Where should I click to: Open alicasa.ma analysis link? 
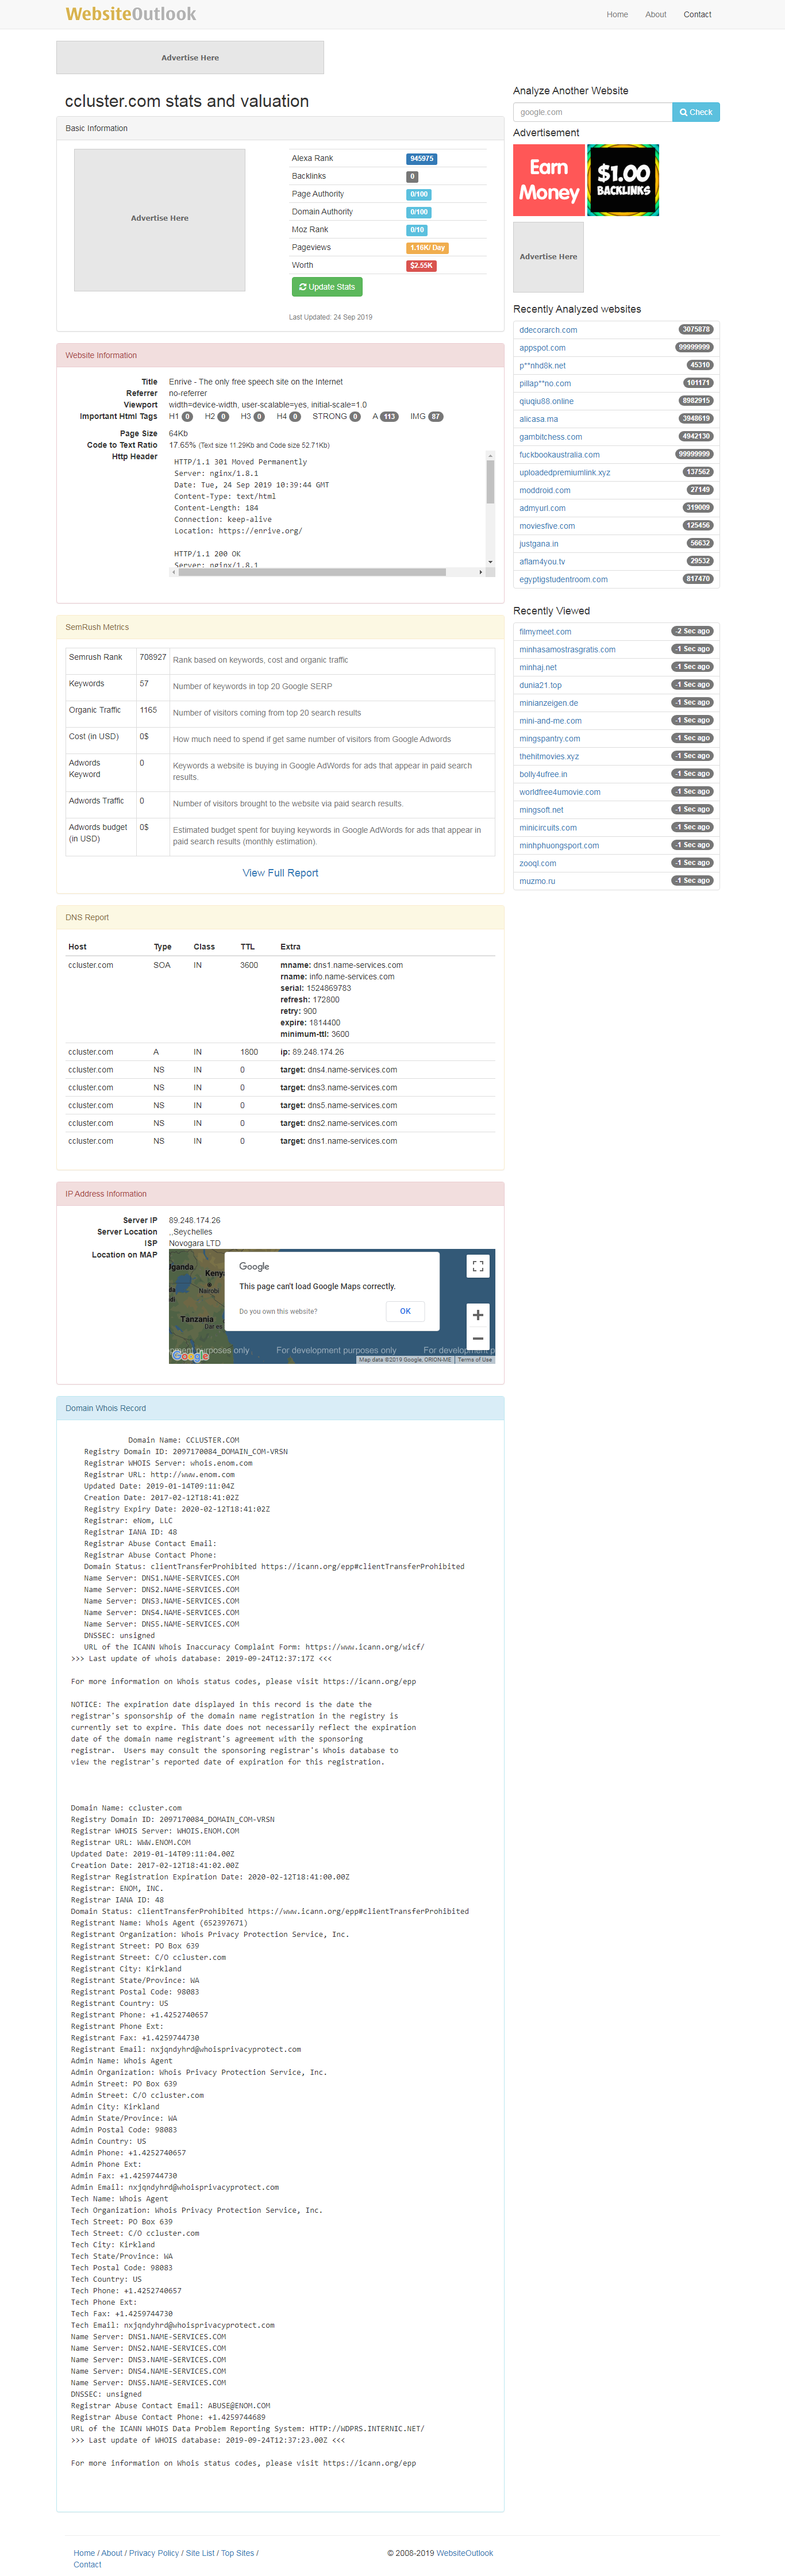pos(539,419)
